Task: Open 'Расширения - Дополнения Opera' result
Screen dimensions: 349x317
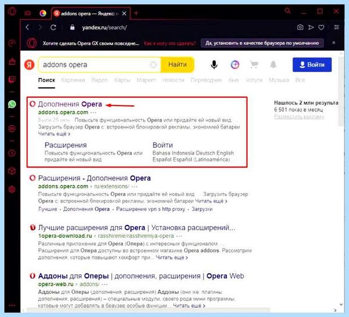Action: coord(94,178)
